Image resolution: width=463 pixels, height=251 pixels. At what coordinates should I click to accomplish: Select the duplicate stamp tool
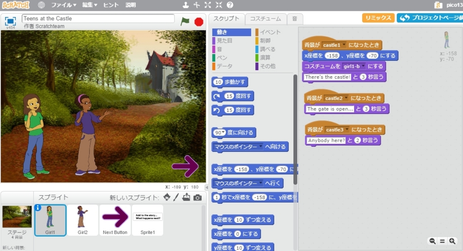pos(185,5)
